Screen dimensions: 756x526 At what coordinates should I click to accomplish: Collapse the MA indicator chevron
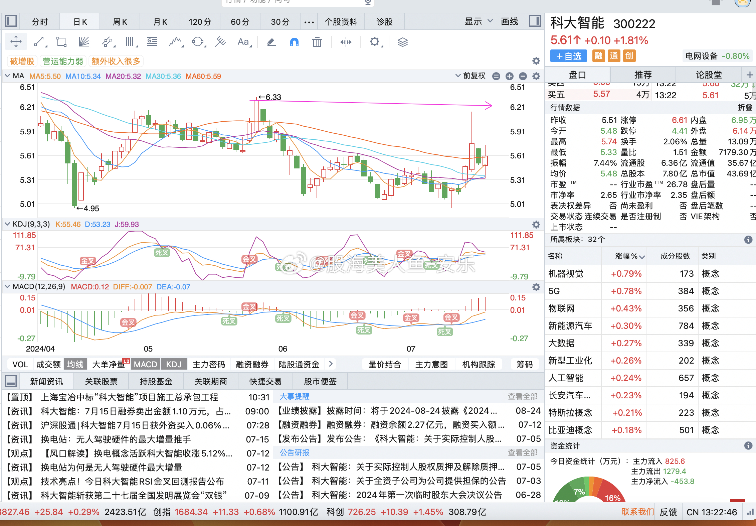(7, 76)
